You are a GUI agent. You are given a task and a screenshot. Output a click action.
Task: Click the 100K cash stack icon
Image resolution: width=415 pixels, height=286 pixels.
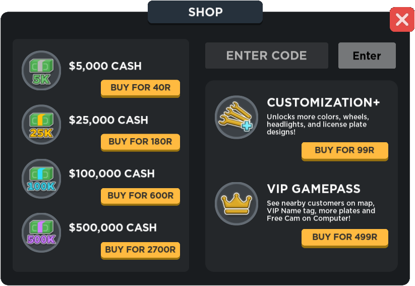click(x=41, y=178)
